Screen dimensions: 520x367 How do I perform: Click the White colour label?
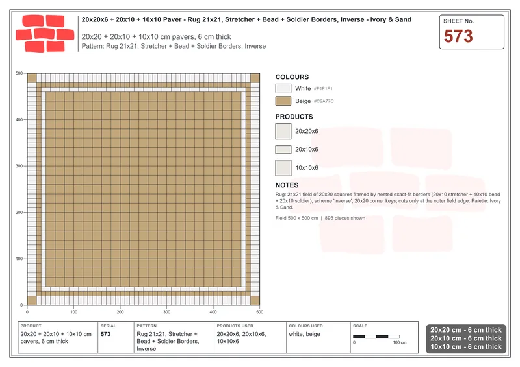(x=303, y=88)
